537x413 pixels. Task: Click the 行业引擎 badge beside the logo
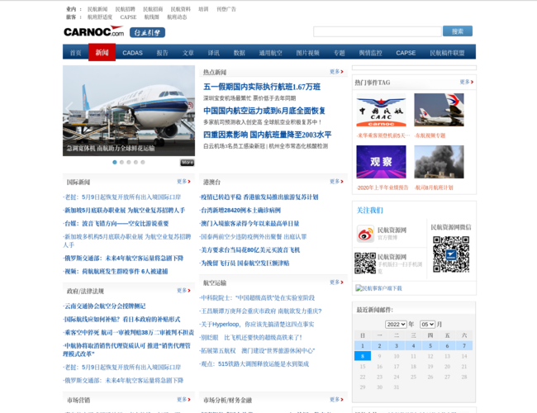click(147, 32)
